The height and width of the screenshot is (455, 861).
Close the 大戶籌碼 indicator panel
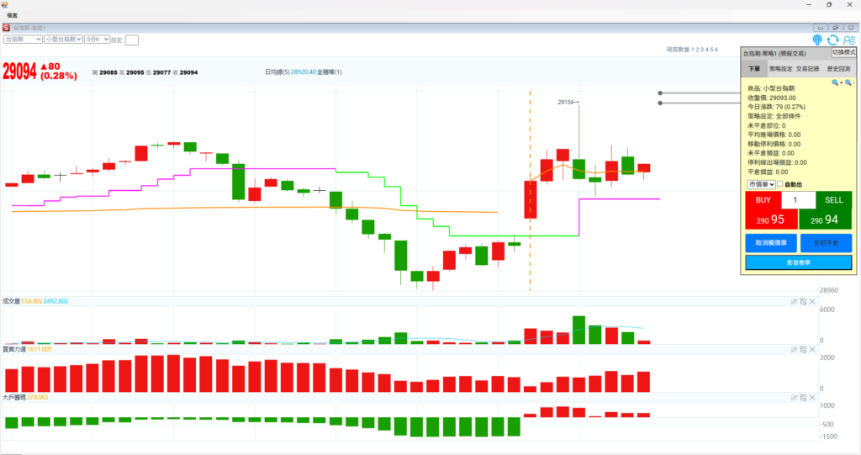(x=812, y=397)
